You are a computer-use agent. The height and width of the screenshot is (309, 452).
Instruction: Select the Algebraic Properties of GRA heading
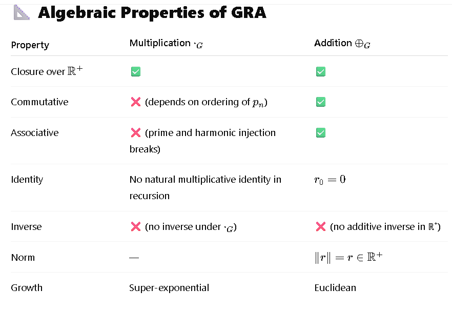coord(152,12)
